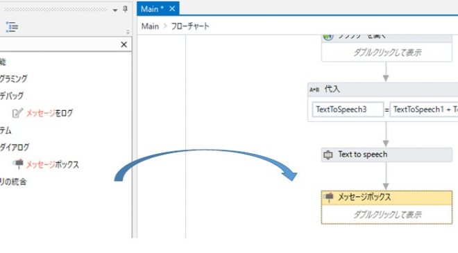This screenshot has width=458, height=253.
Task: Click the Text to speech activity icon
Action: tap(328, 155)
